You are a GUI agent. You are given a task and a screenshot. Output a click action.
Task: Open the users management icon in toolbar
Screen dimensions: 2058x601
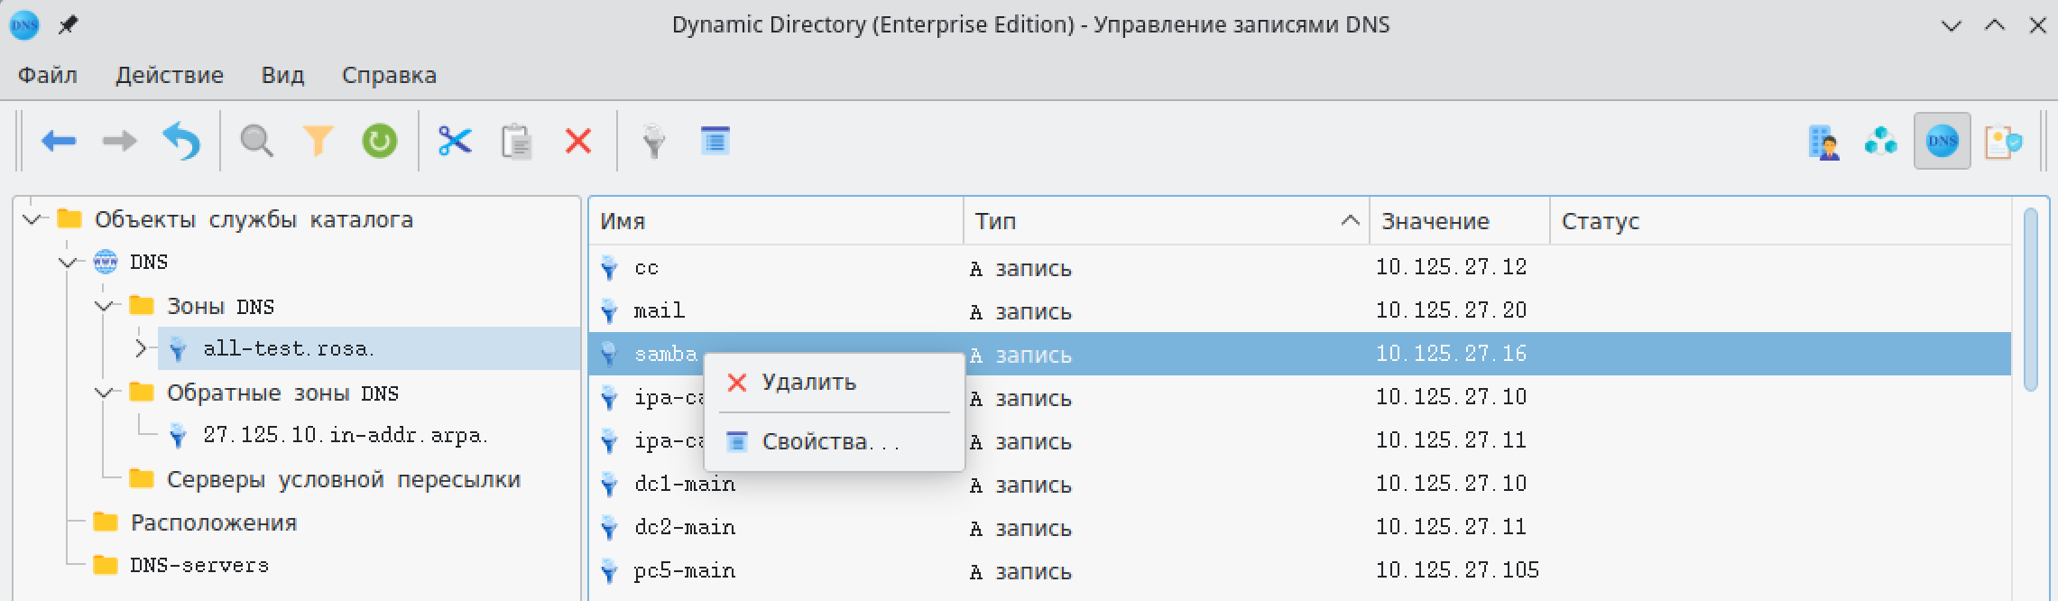[1823, 143]
